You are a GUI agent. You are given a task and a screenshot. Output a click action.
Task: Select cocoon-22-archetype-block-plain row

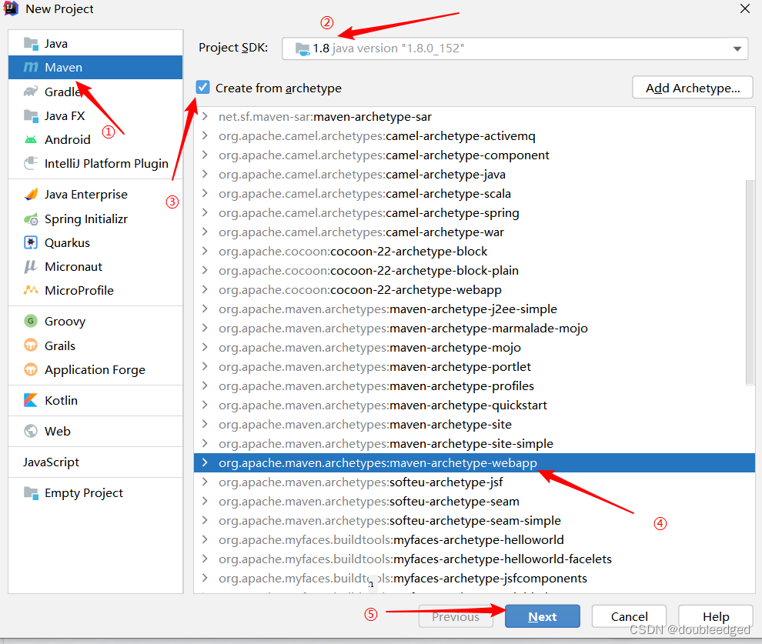click(474, 271)
